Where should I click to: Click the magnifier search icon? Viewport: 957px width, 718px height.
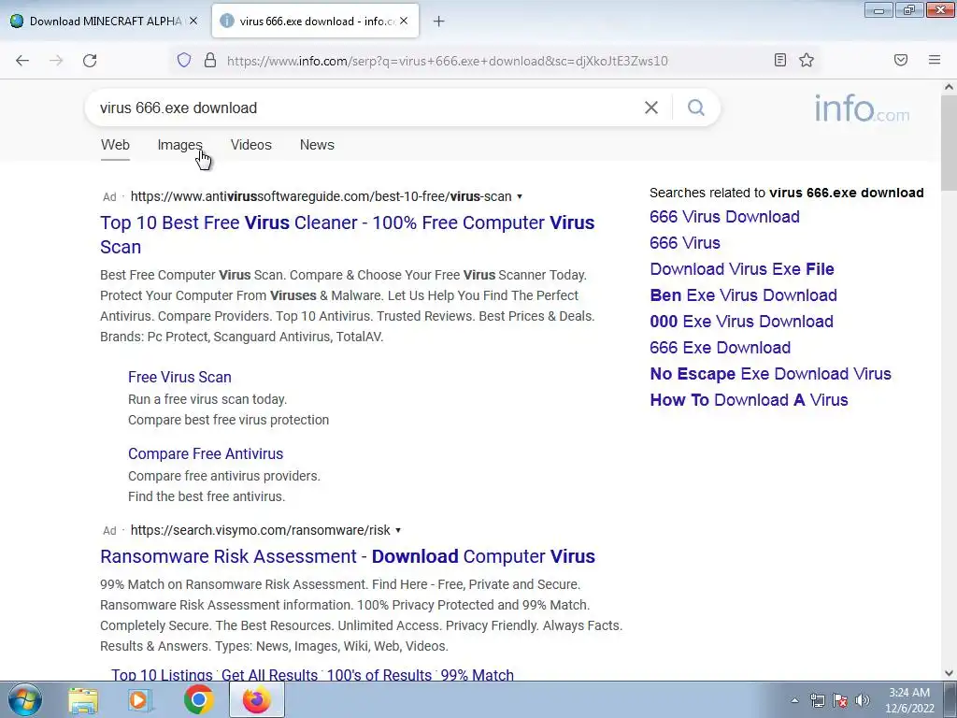pos(695,108)
